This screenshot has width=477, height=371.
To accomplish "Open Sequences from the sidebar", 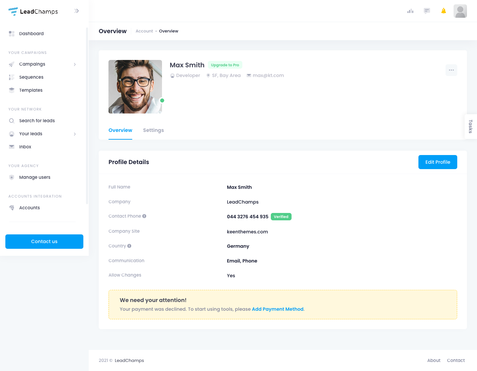I will (x=31, y=77).
